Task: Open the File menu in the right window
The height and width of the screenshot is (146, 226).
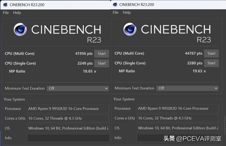Action: point(115,12)
